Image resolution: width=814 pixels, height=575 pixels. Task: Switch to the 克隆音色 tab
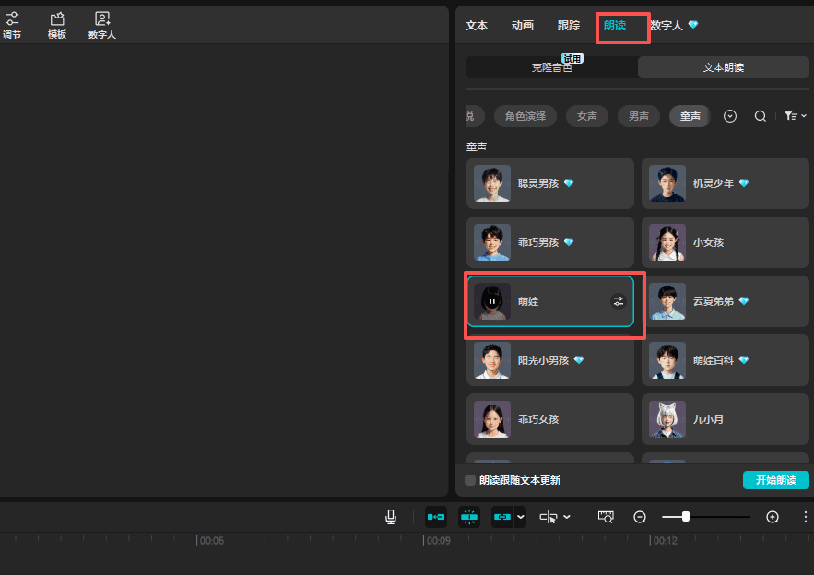click(551, 67)
